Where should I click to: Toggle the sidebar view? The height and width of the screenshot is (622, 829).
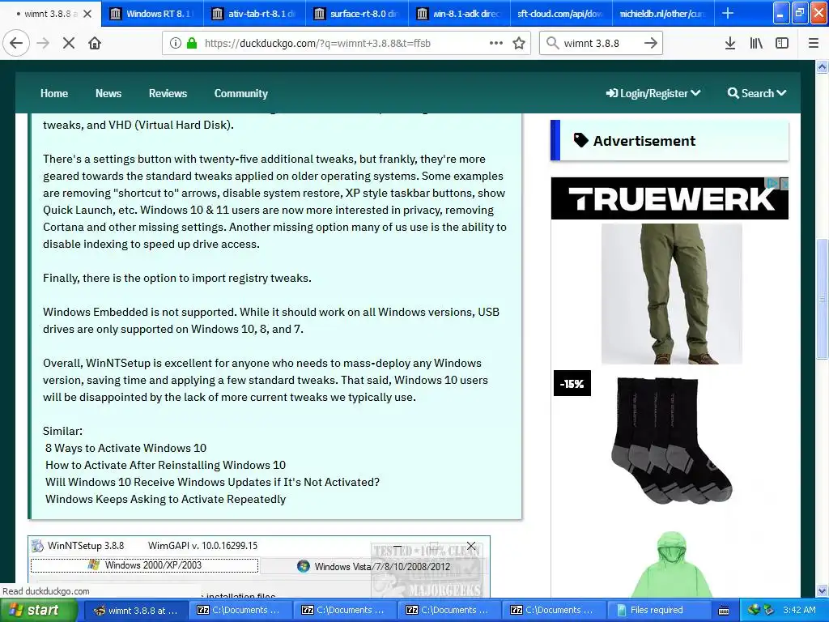pos(782,44)
